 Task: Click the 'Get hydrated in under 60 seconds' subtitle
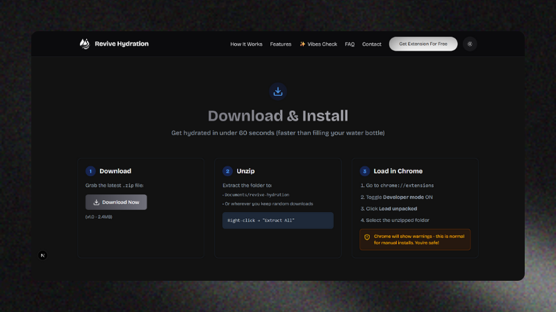click(x=278, y=133)
